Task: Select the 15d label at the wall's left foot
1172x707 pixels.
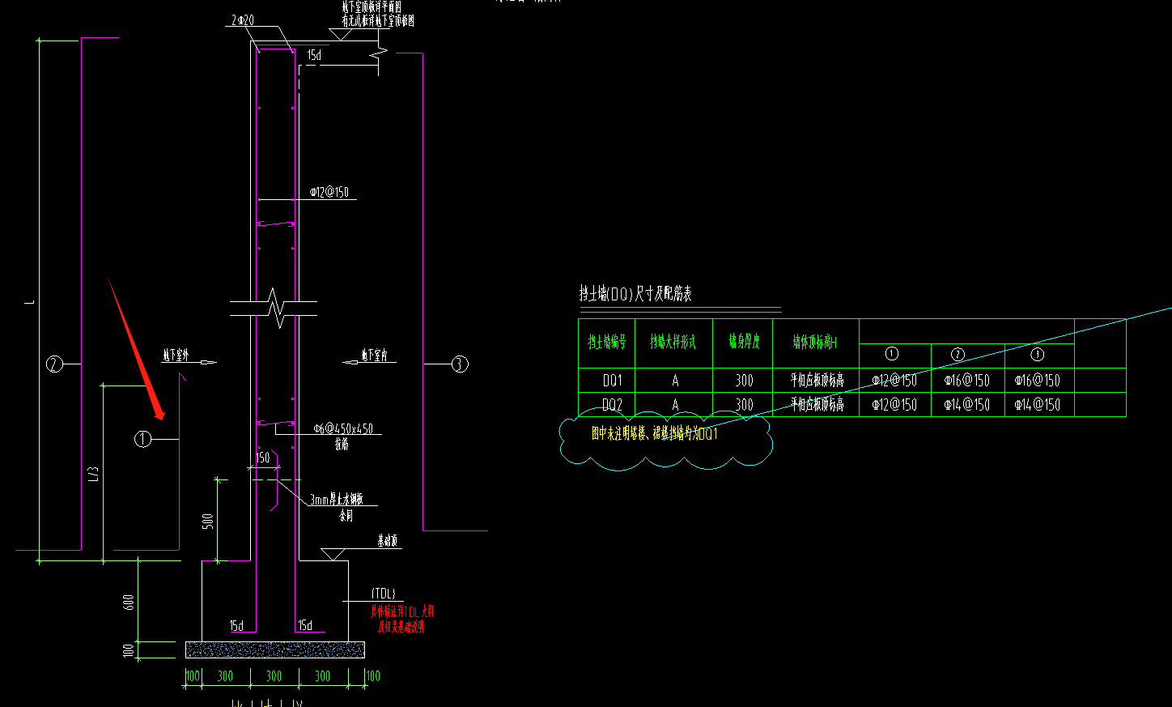Action: (236, 625)
